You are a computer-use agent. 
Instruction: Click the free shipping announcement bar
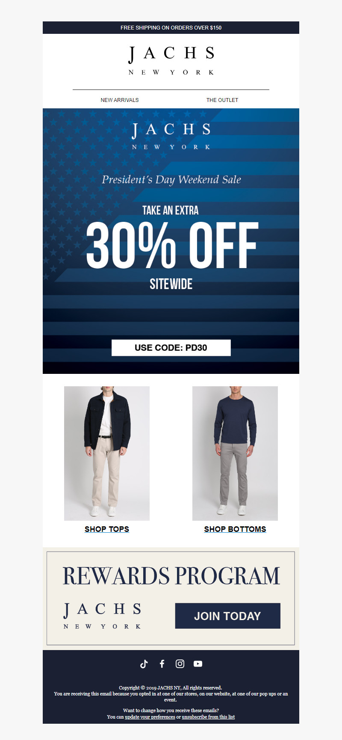pyautogui.click(x=171, y=27)
